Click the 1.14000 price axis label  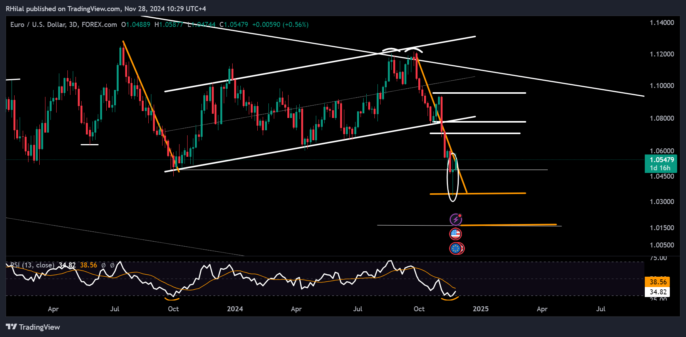tap(662, 23)
